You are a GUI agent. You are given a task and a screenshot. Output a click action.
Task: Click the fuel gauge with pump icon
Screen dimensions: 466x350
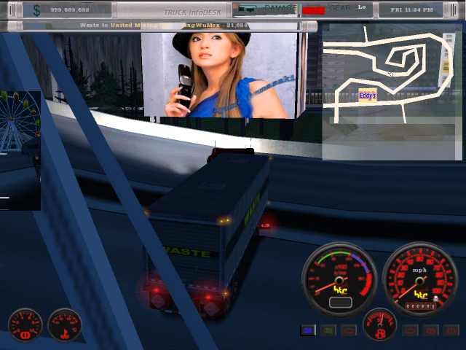379,326
